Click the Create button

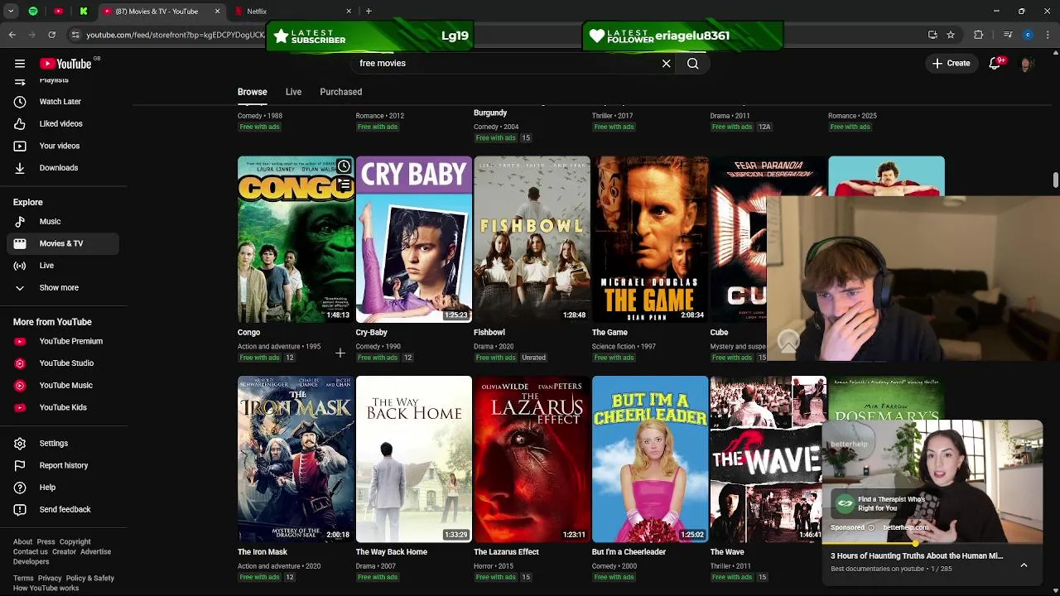pyautogui.click(x=951, y=64)
